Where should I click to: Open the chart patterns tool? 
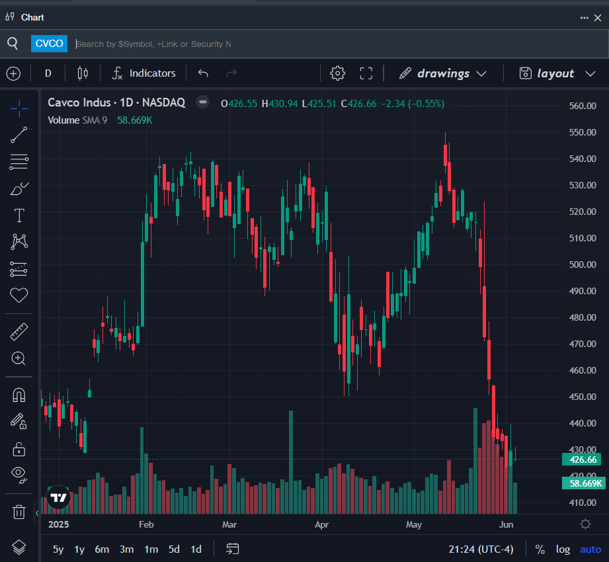coord(19,241)
